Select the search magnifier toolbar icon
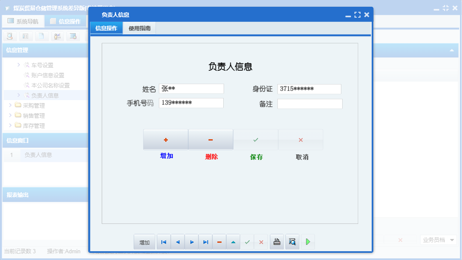462x260 pixels. point(9,36)
